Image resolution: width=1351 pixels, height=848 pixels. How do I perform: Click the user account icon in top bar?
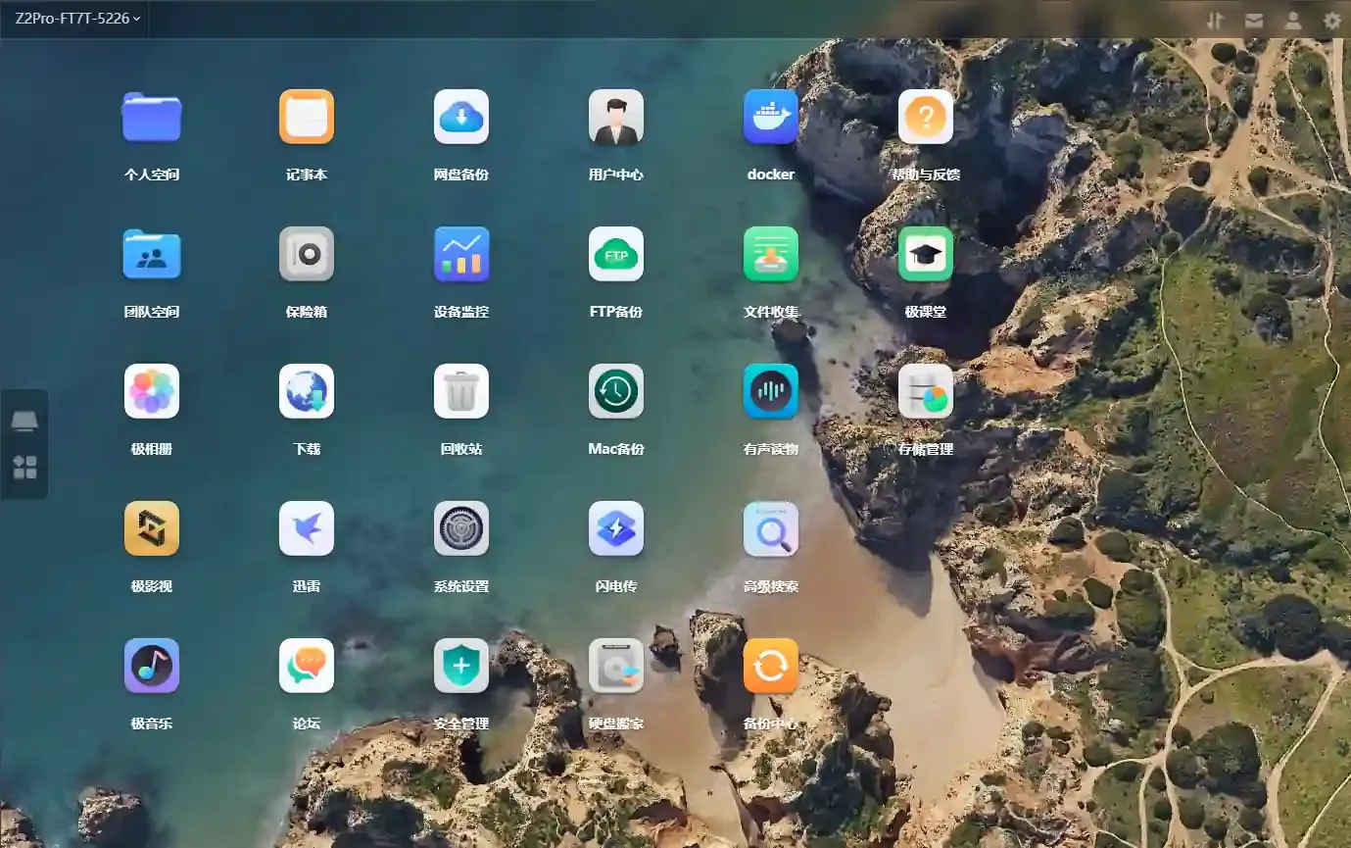tap(1293, 20)
